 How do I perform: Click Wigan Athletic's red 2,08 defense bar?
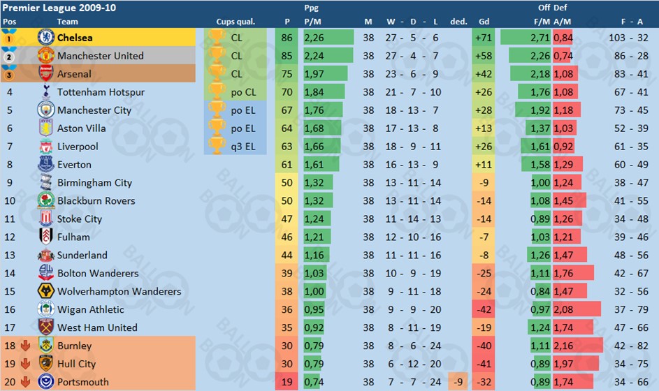point(577,309)
